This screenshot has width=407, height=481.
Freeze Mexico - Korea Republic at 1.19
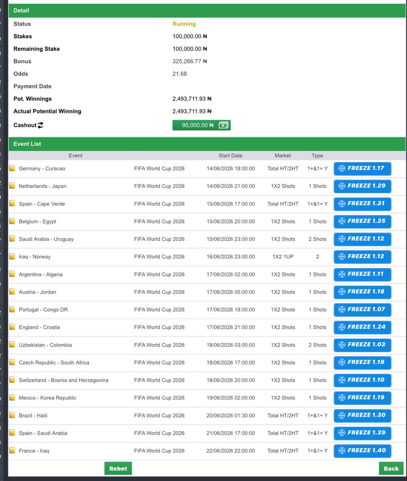362,398
